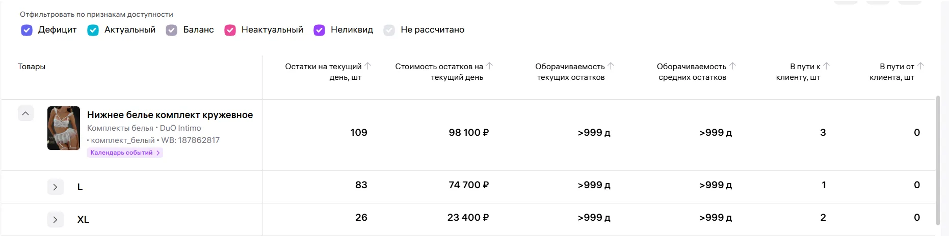The image size is (949, 236).
Task: Sort by current stock turnover arrow
Action: coord(611,66)
